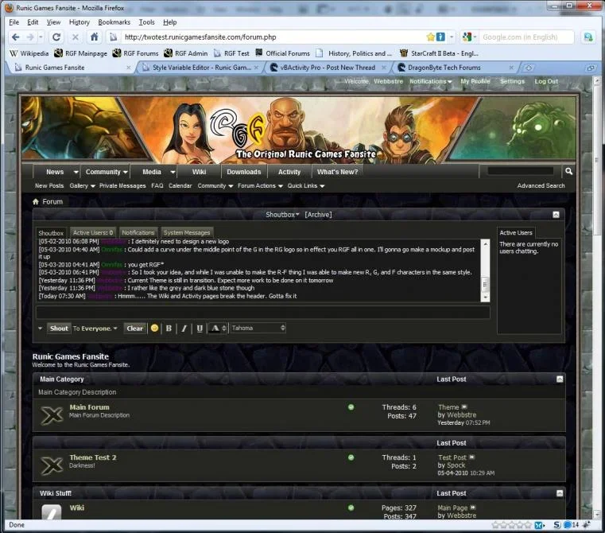The height and width of the screenshot is (533, 605).
Task: Click the Stop loading X icon
Action: [76, 37]
